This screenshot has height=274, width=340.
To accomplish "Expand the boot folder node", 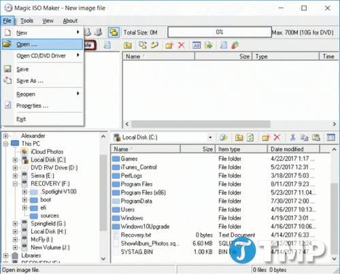I will pos(24,200).
